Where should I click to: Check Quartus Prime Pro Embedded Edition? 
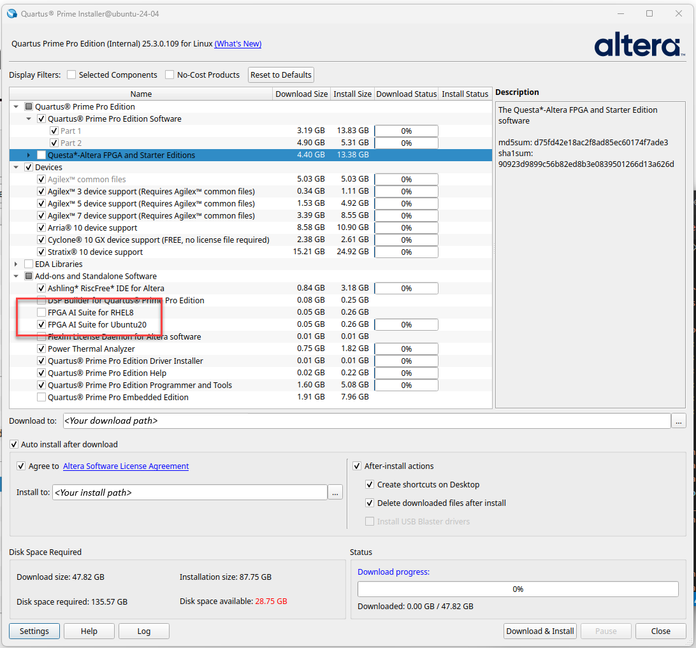coord(41,397)
